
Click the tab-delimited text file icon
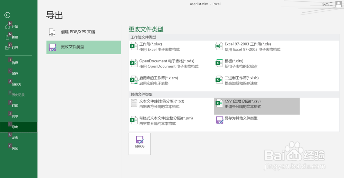tap(134, 103)
